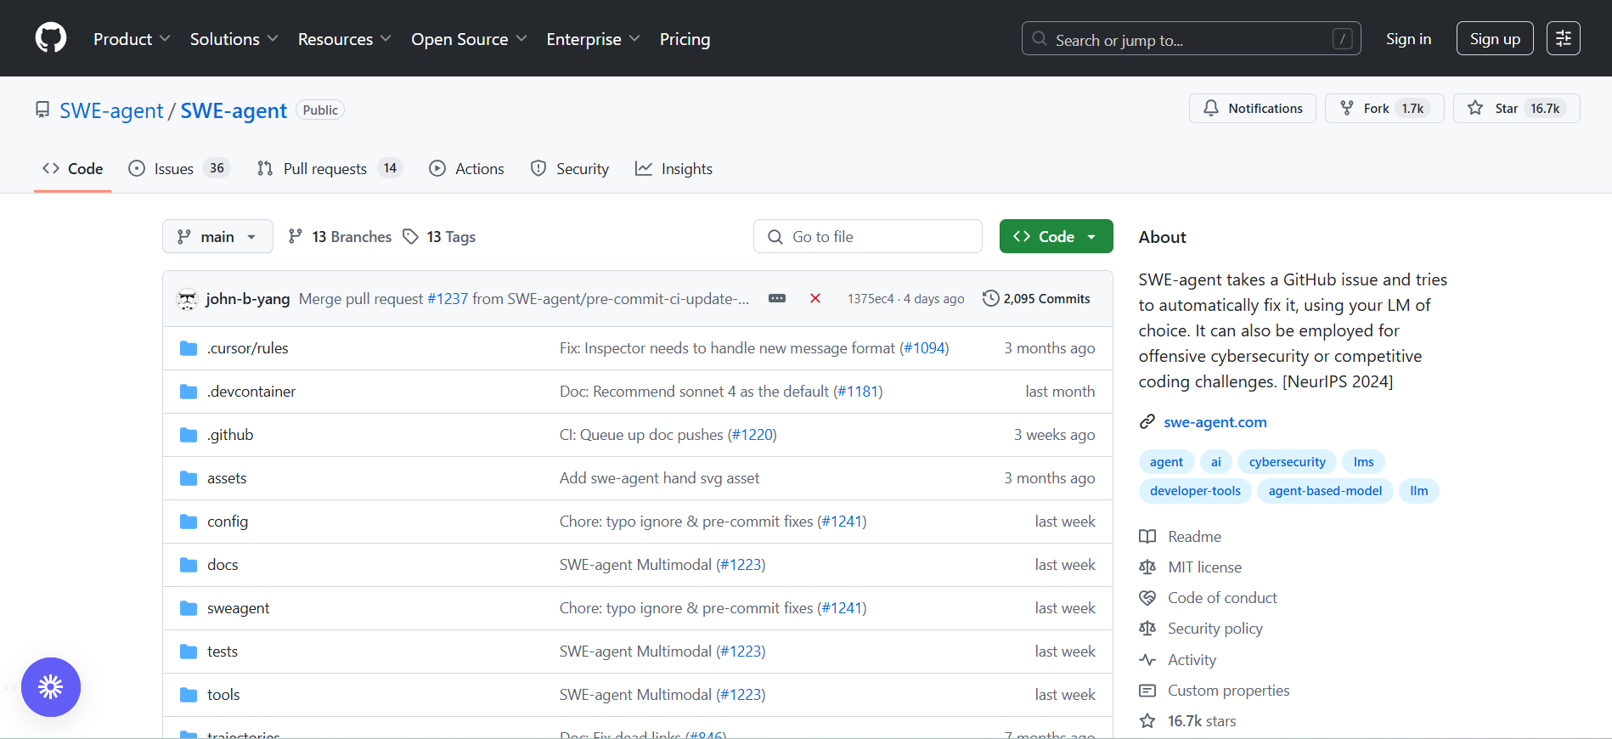Viewport: 1612px width, 739px height.
Task: Open the main branch selector dropdown
Action: pos(217,236)
